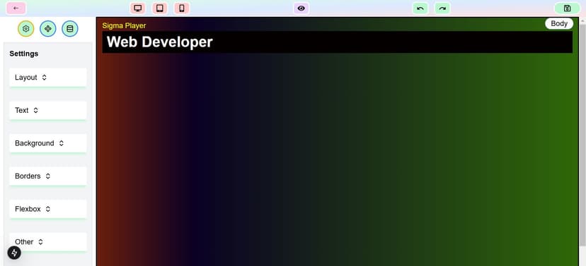Save the page with disk icon
Screen dimensions: 586x266
tap(568, 8)
